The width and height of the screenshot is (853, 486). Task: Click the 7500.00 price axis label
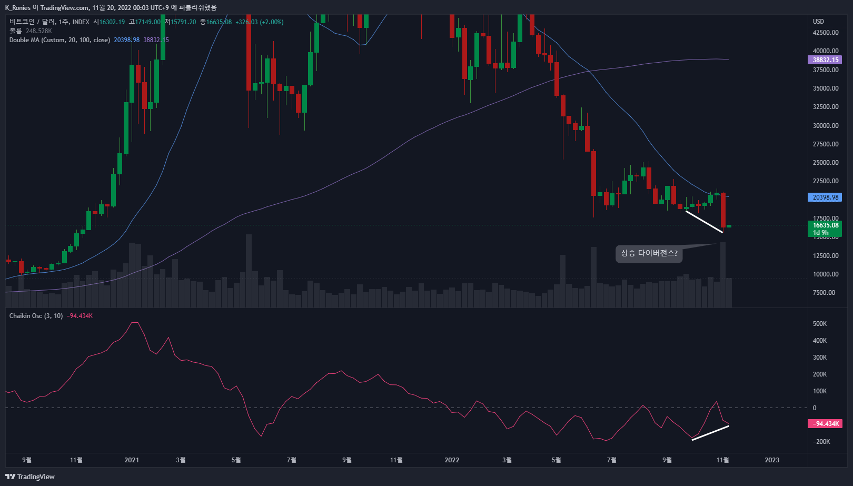click(824, 293)
